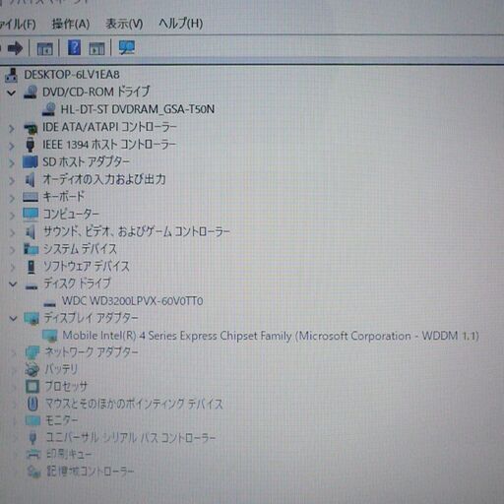The height and width of the screenshot is (504, 504).
Task: Expand the ソフトウェア デバイス node
Action: (13, 268)
